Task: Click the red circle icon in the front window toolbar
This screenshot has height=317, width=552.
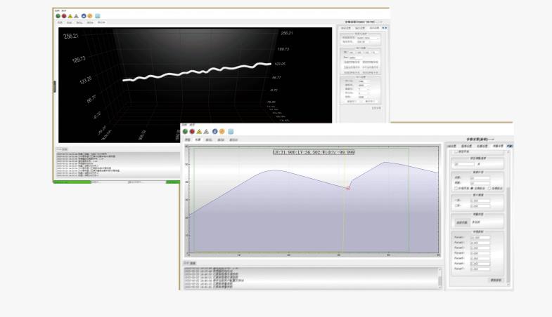Action: click(192, 131)
